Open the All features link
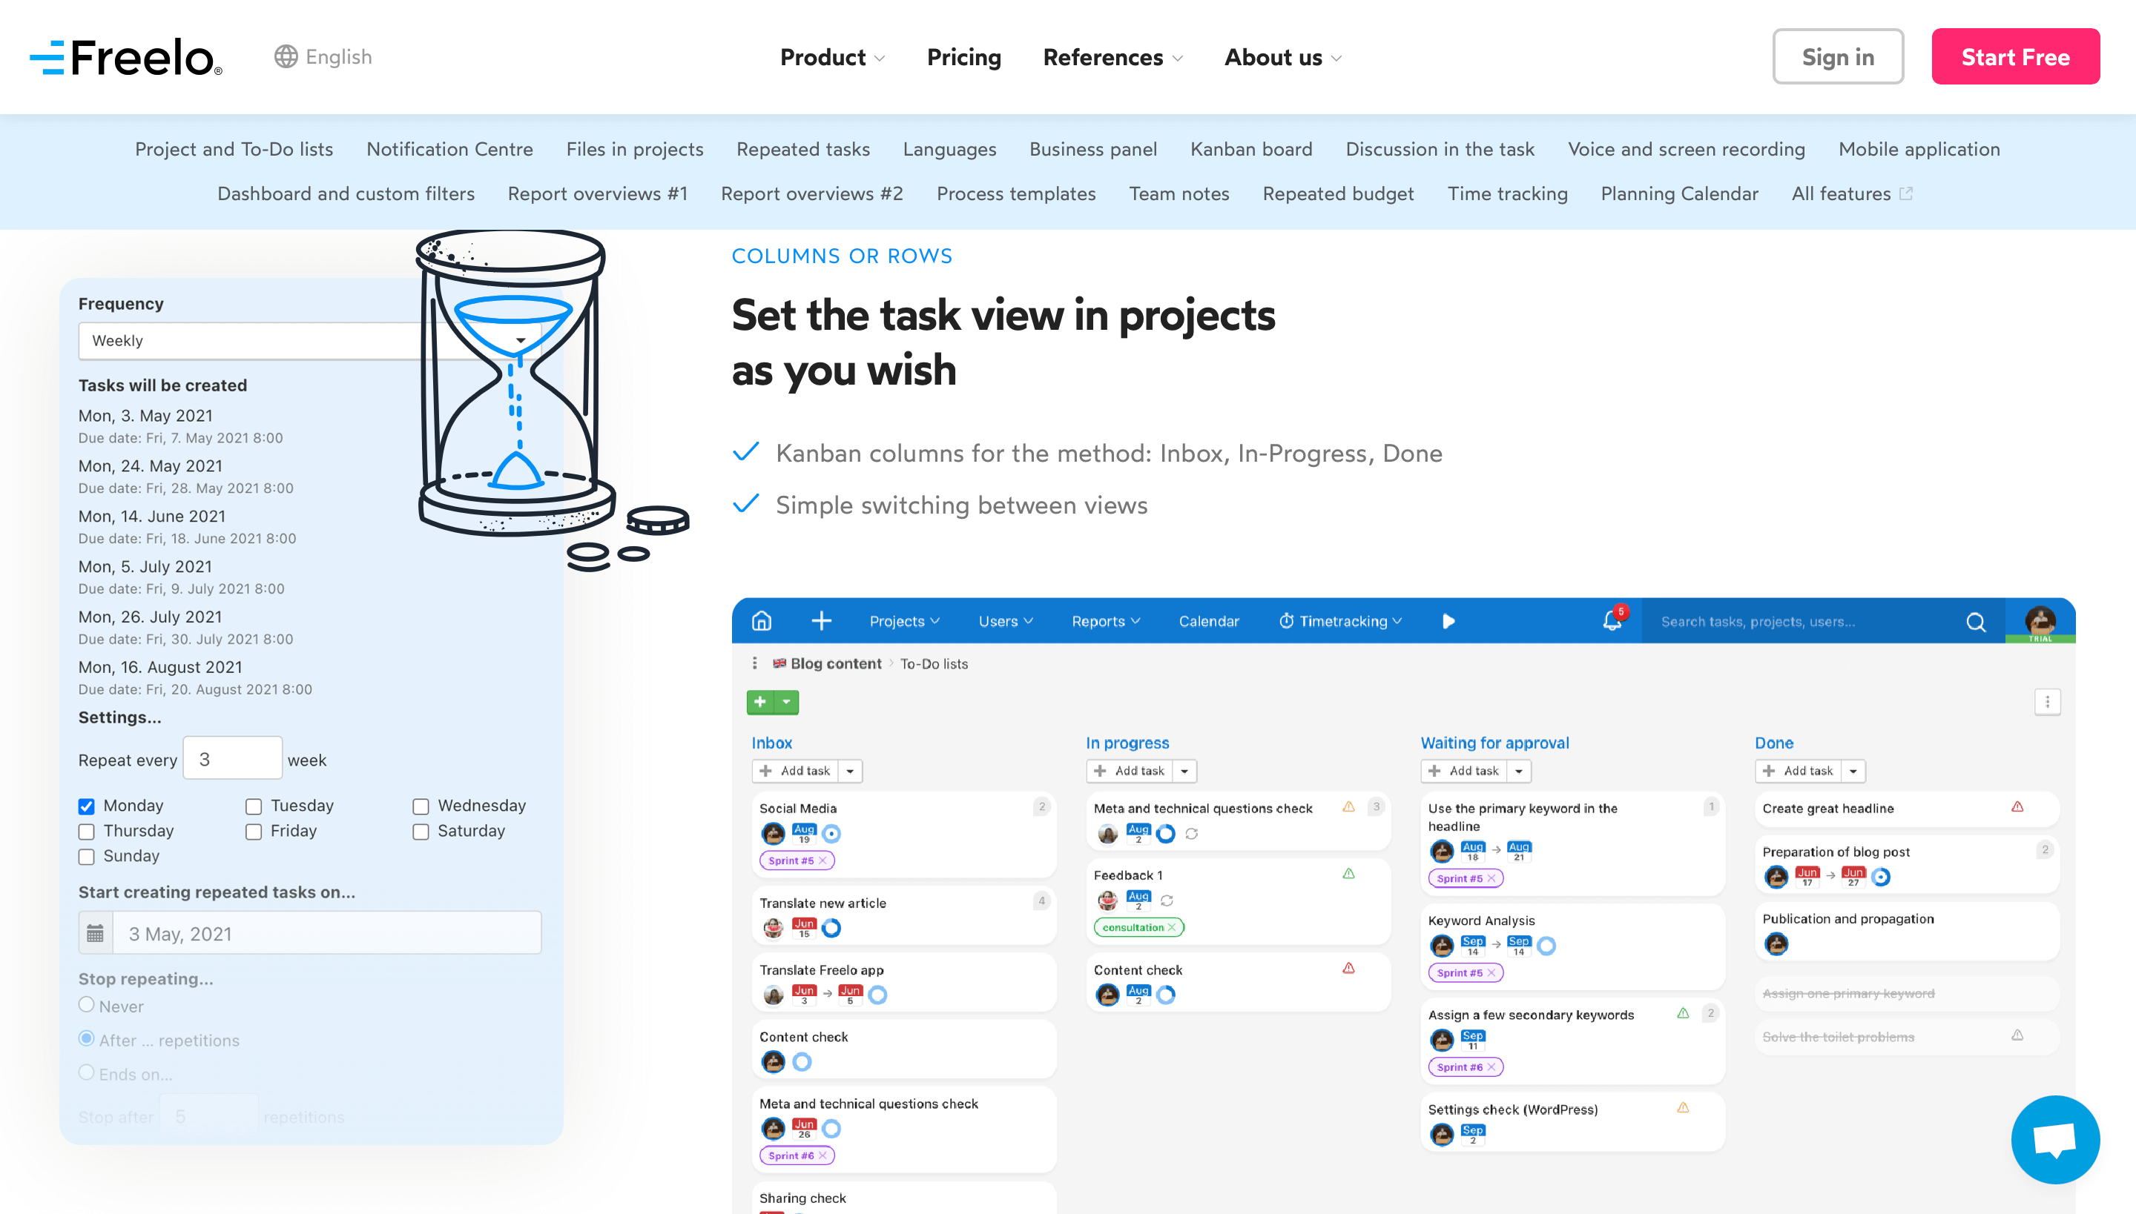Image resolution: width=2136 pixels, height=1214 pixels. 1841,193
